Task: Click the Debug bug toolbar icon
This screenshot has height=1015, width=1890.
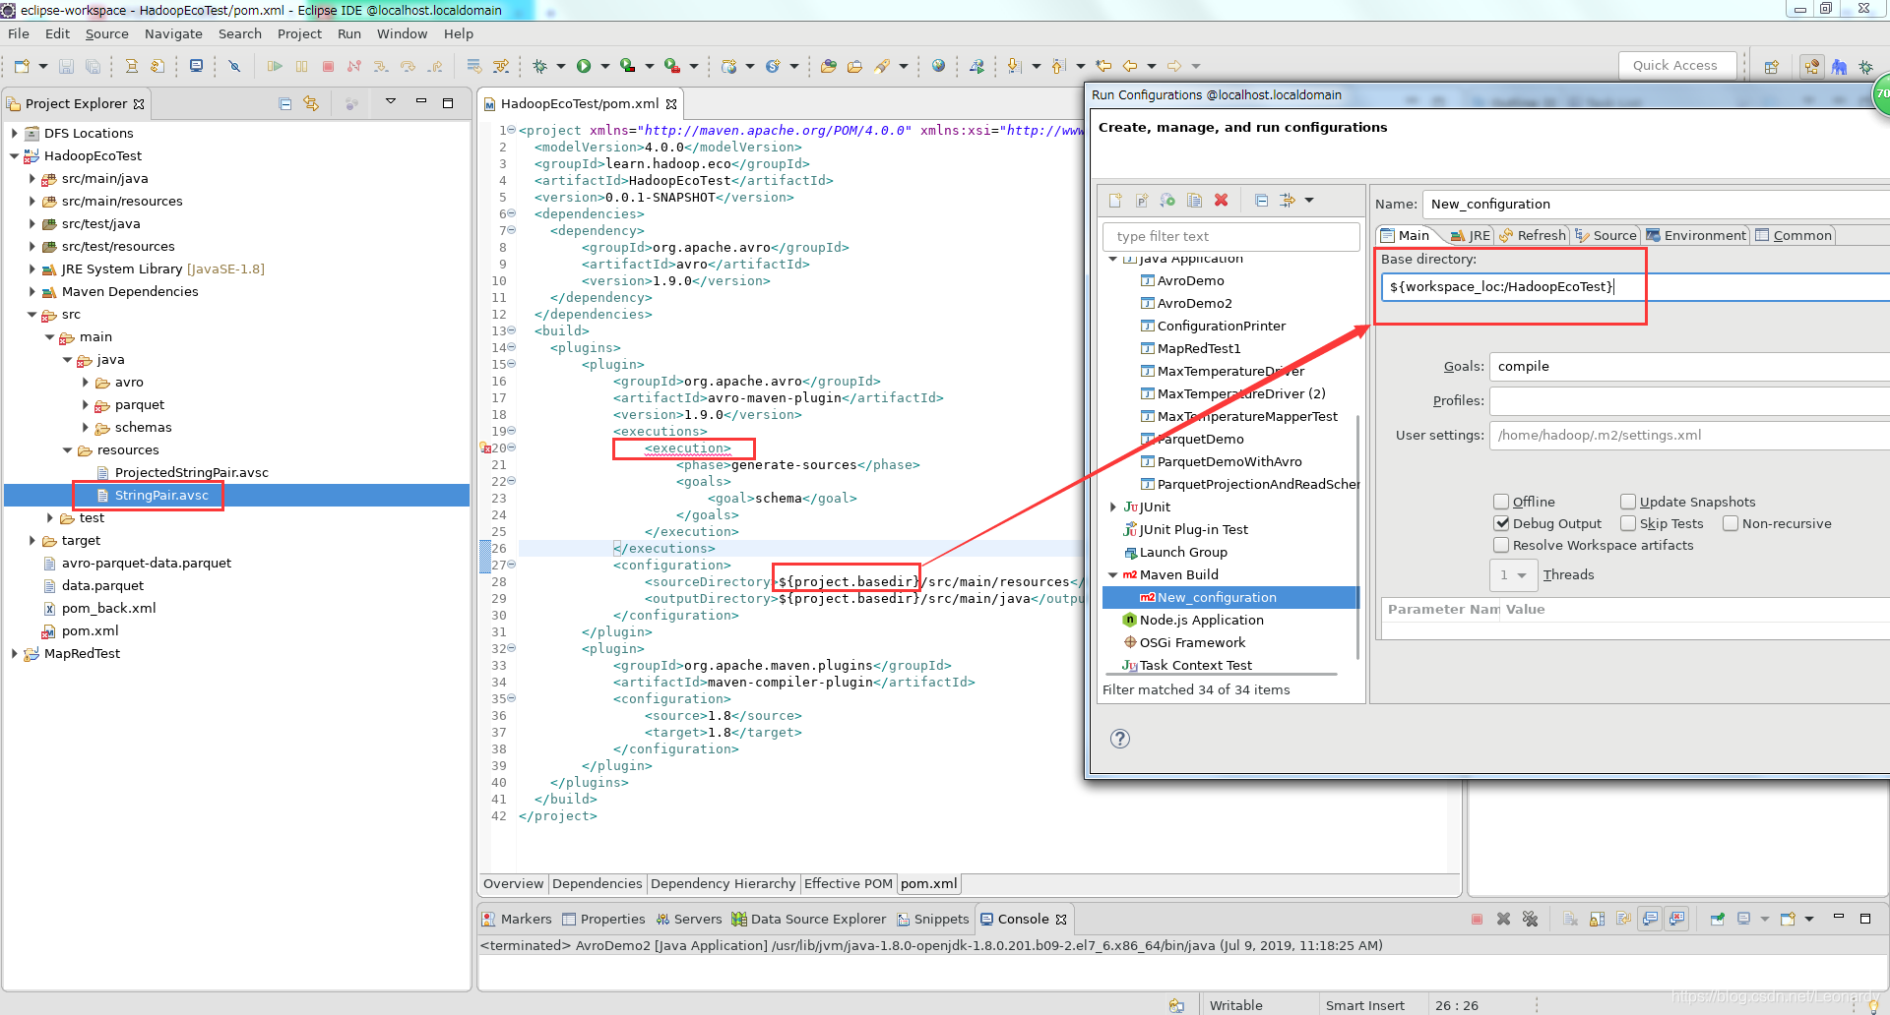Action: [x=539, y=66]
